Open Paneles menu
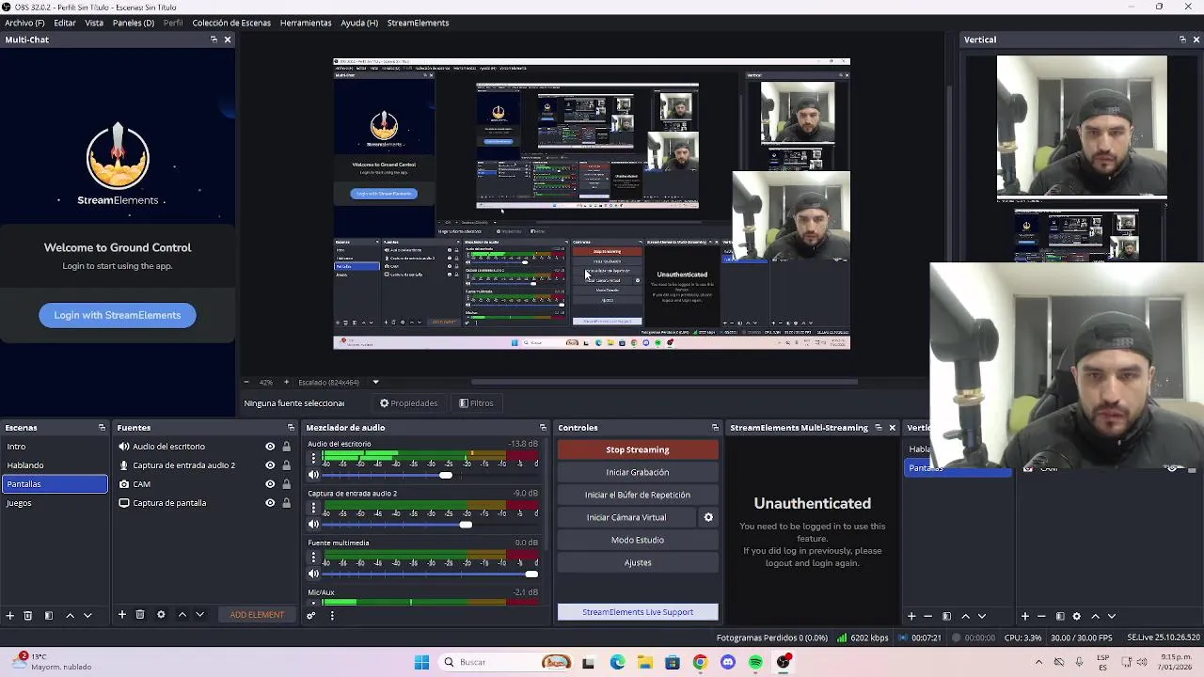1204x677 pixels. coord(134,23)
